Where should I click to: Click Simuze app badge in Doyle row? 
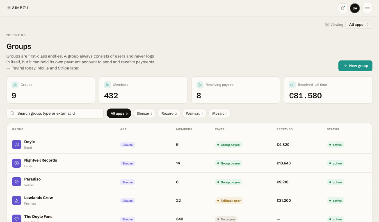pyautogui.click(x=128, y=145)
